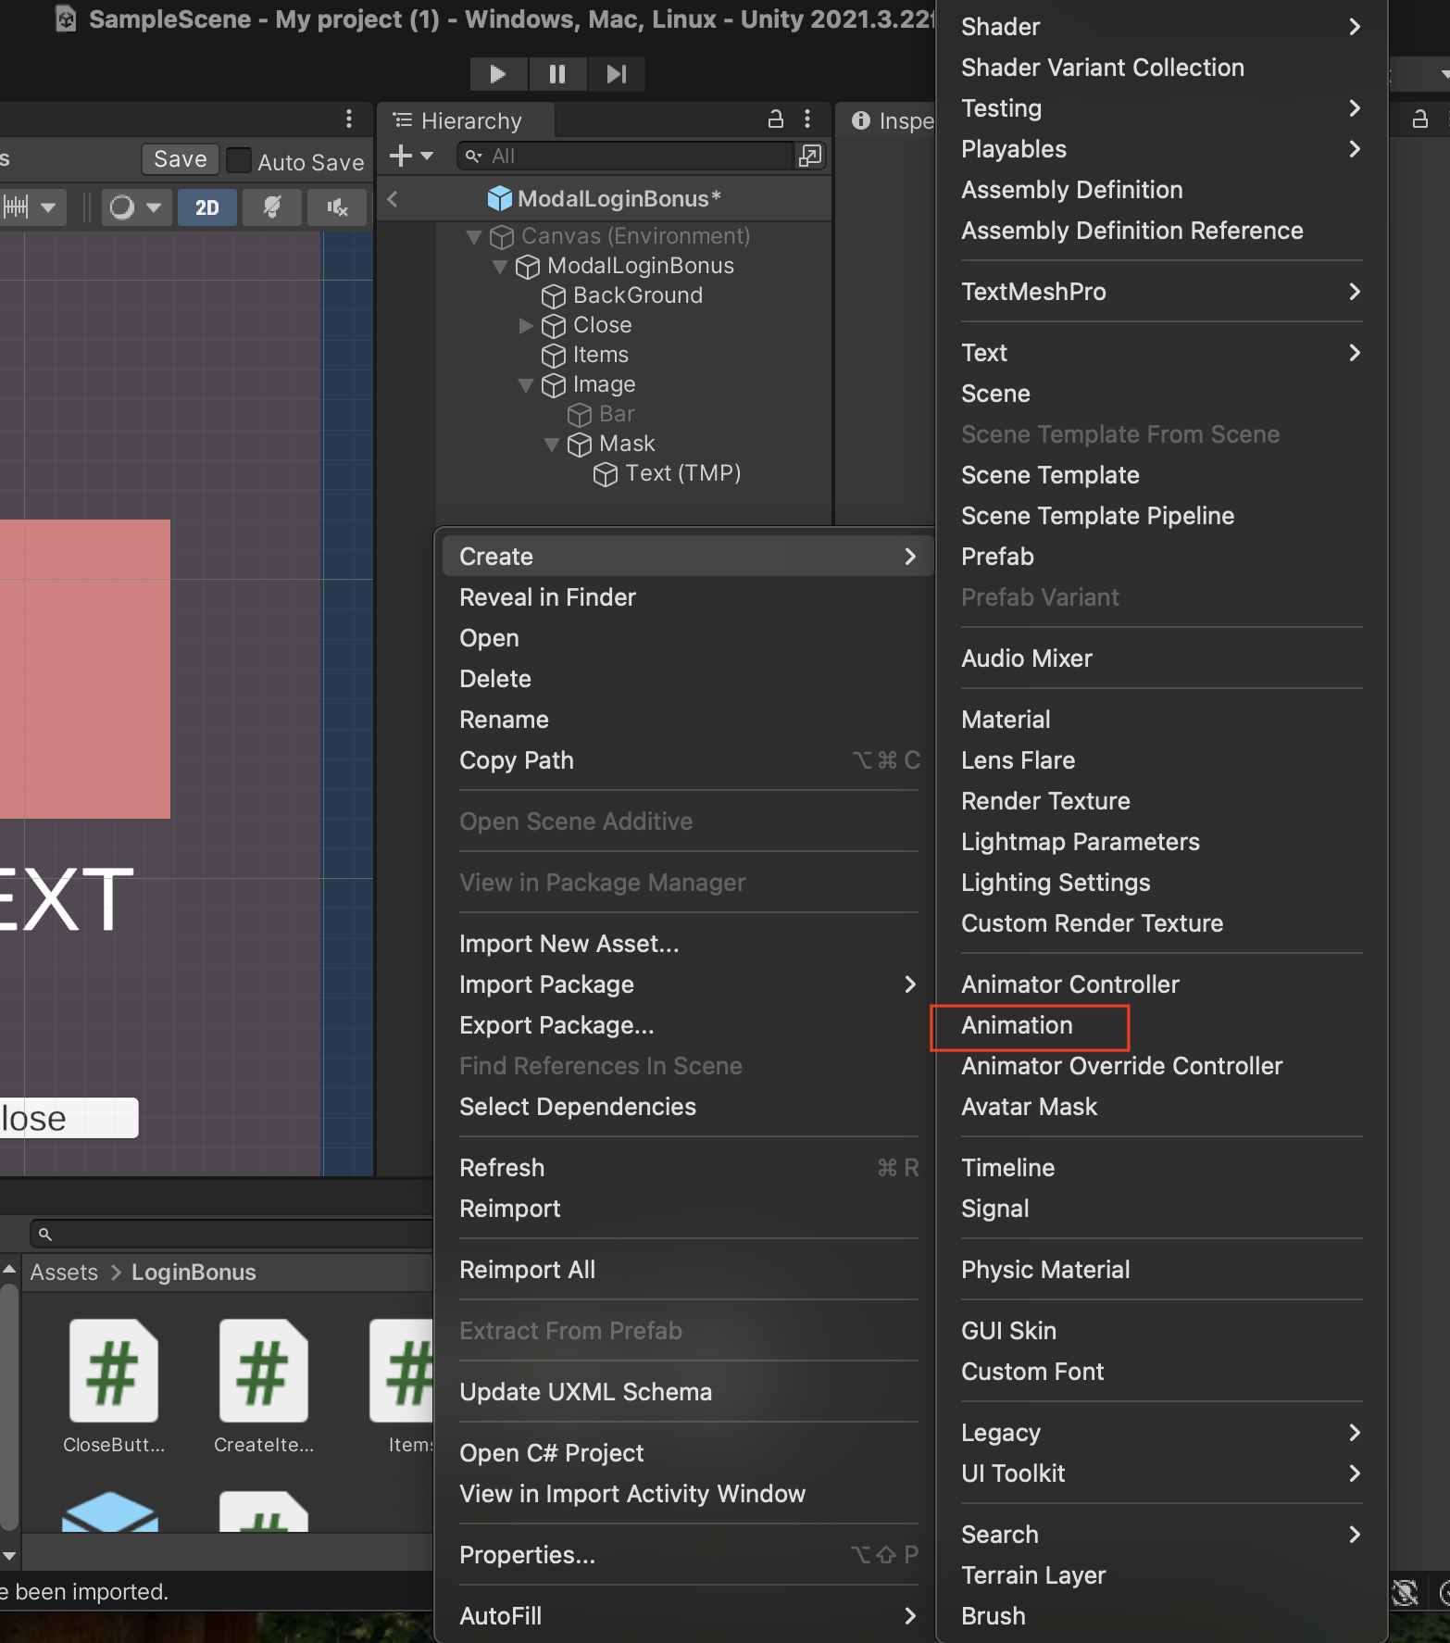The width and height of the screenshot is (1450, 1643).
Task: Click the Save button for the prefab
Action: tap(181, 159)
